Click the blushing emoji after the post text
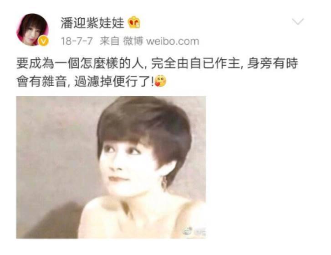Screen dimensions: 331x255 [160, 81]
